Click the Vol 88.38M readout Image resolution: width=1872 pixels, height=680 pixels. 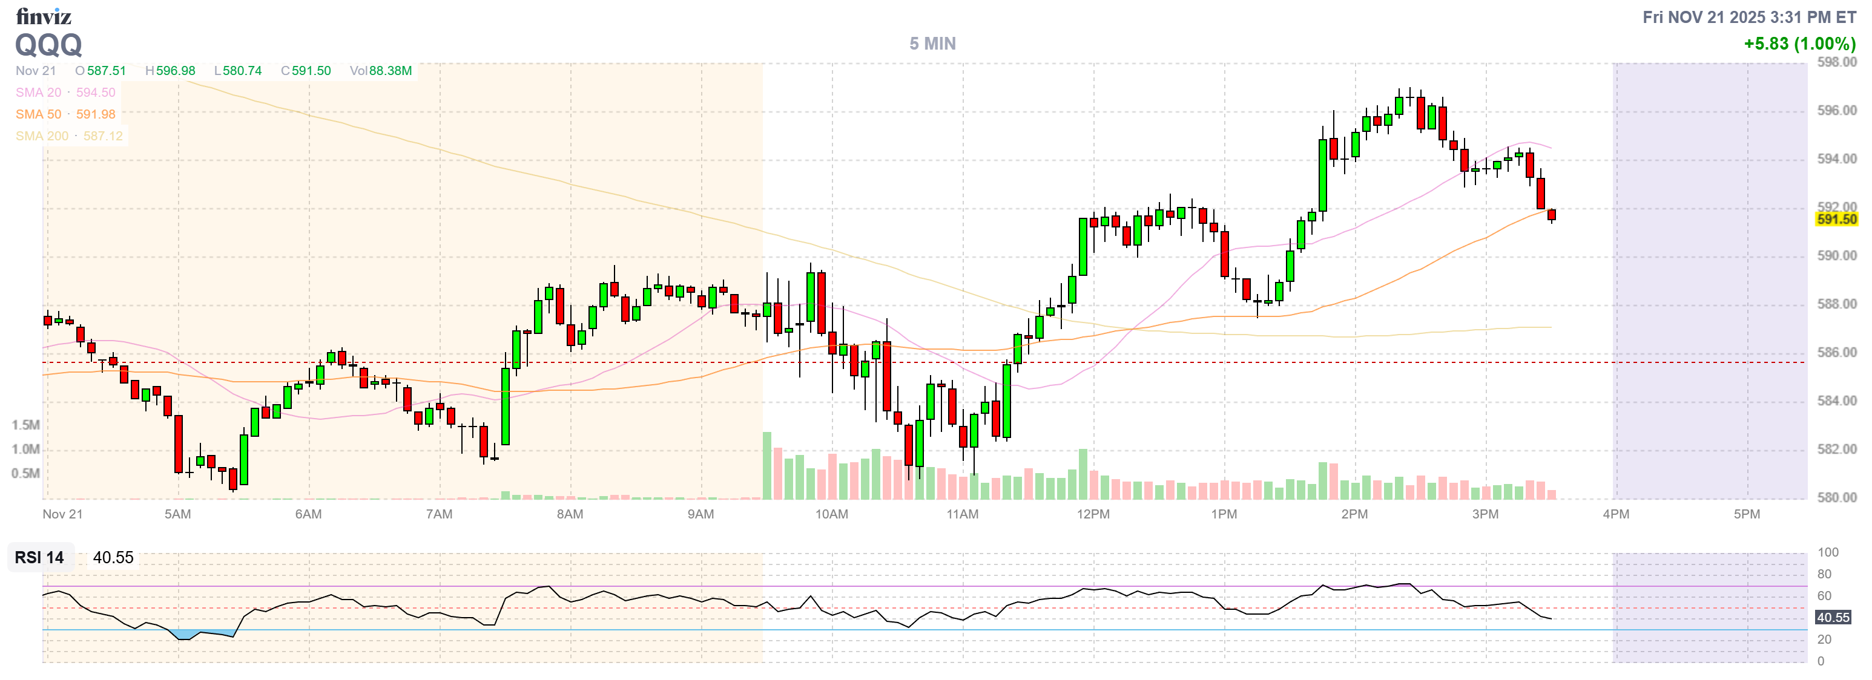[x=381, y=70]
